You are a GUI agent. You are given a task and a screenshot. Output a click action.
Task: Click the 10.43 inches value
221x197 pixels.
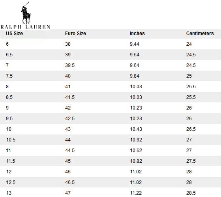pos(136,129)
